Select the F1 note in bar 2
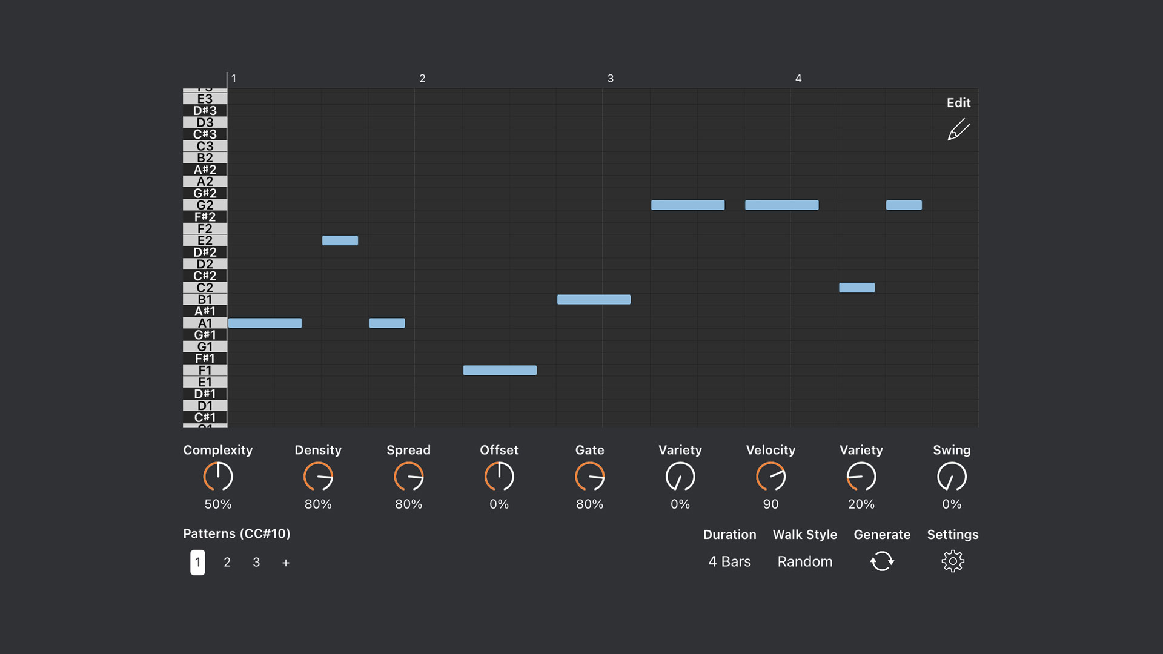Viewport: 1163px width, 654px height. pyautogui.click(x=500, y=371)
